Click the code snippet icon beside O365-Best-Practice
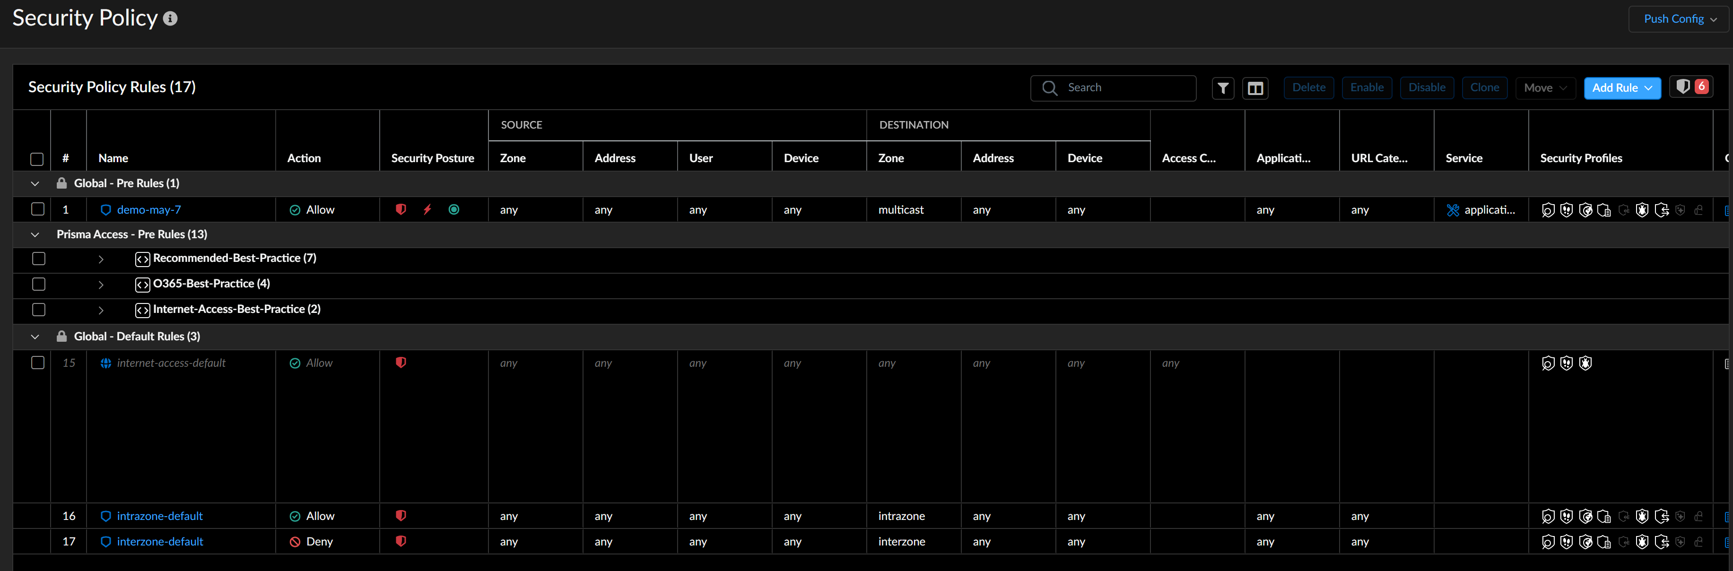The width and height of the screenshot is (1733, 571). tap(143, 285)
